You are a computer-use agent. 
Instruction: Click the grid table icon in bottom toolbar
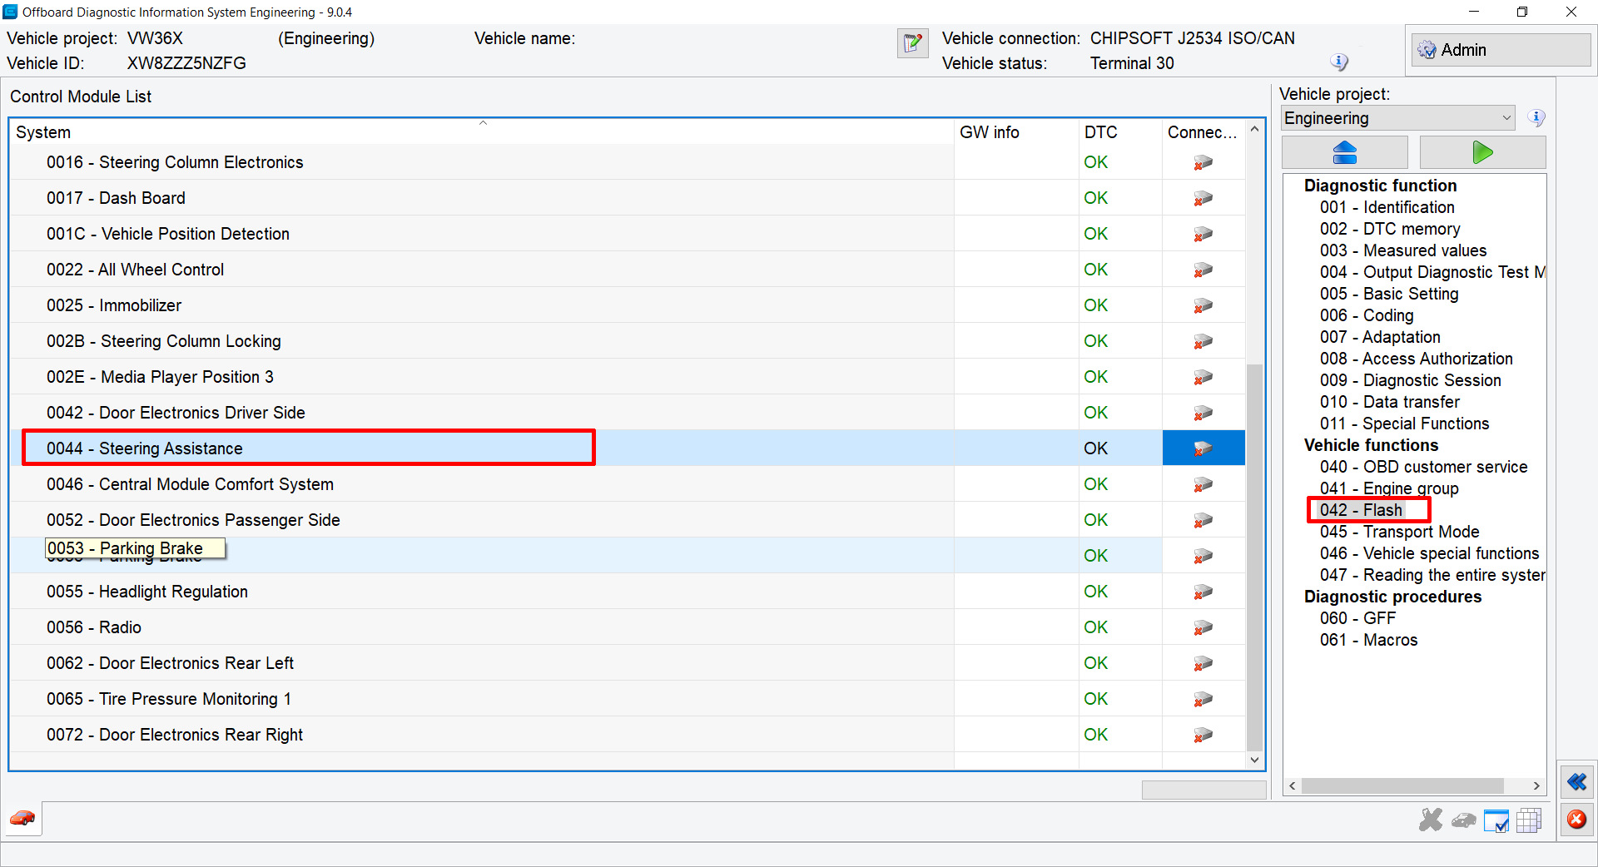1529,821
